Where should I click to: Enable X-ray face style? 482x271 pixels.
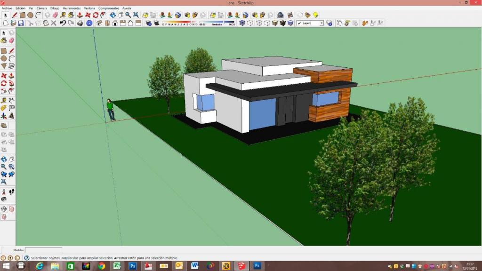coord(242,23)
